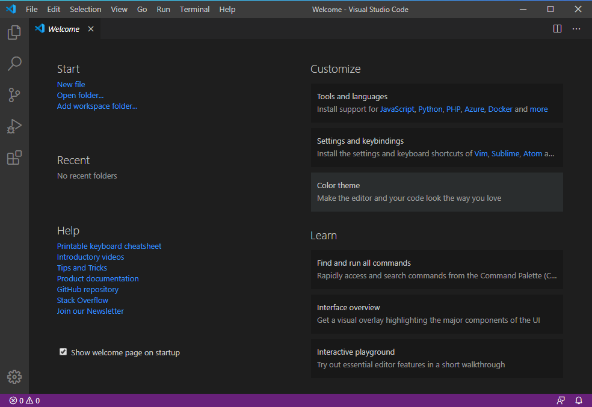
Task: Open the Source Control view
Action: coord(14,95)
